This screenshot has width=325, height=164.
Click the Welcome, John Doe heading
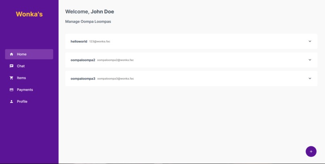click(90, 12)
